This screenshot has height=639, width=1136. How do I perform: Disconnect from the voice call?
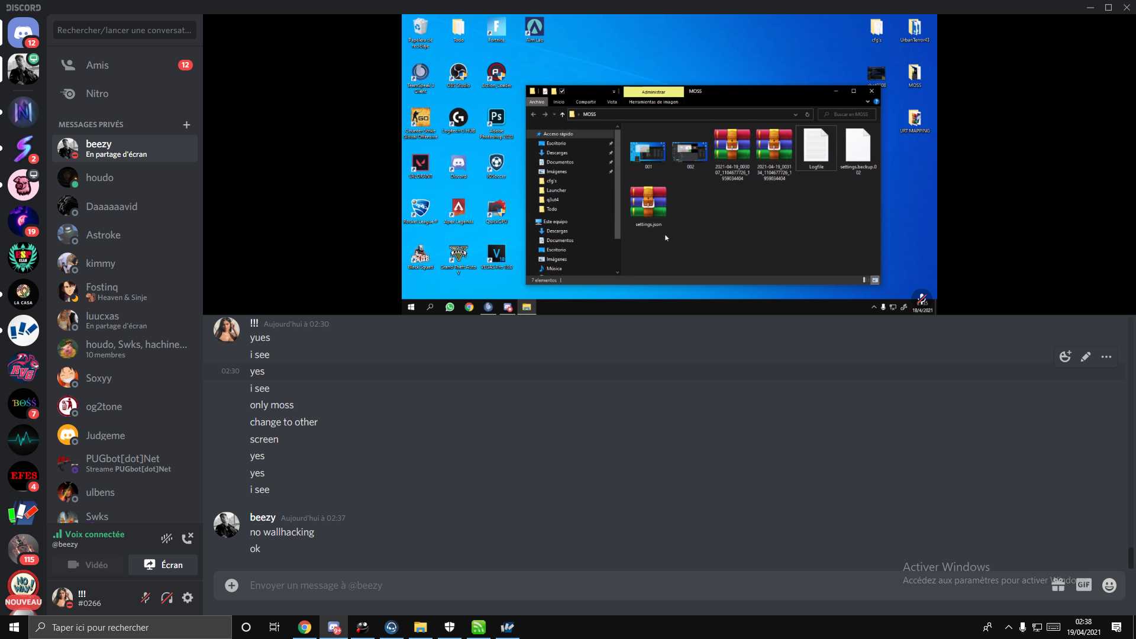click(x=188, y=538)
